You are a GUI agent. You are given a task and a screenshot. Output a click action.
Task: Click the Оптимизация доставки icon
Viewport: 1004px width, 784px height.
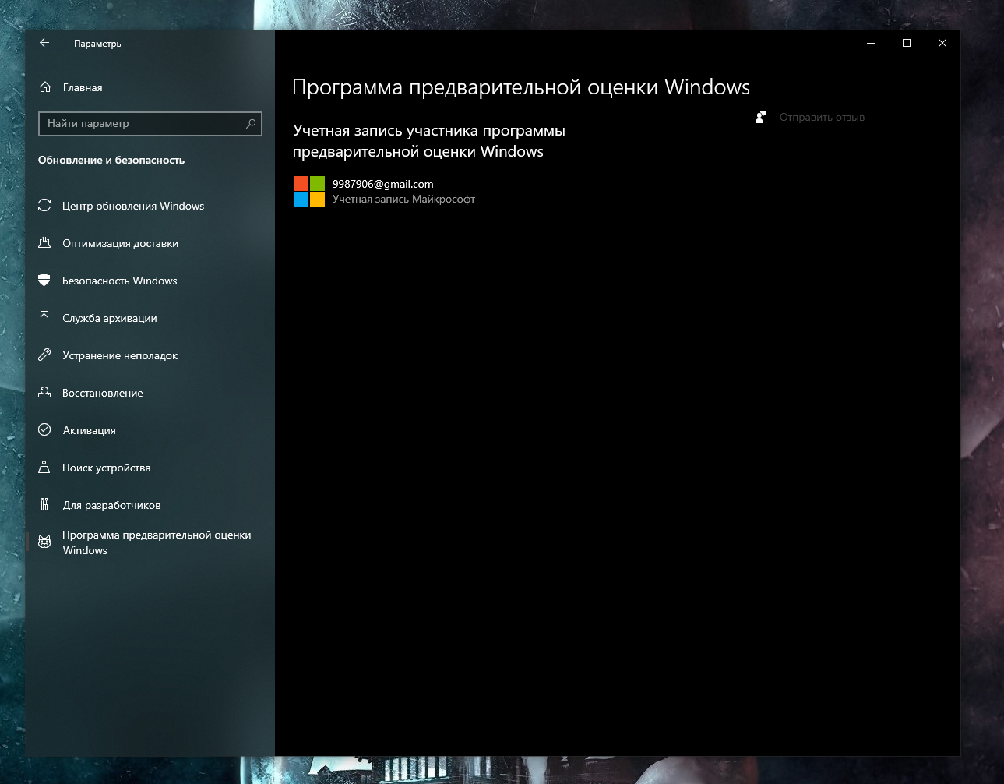coord(44,243)
